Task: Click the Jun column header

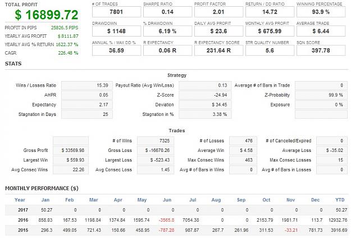Action: point(167,200)
